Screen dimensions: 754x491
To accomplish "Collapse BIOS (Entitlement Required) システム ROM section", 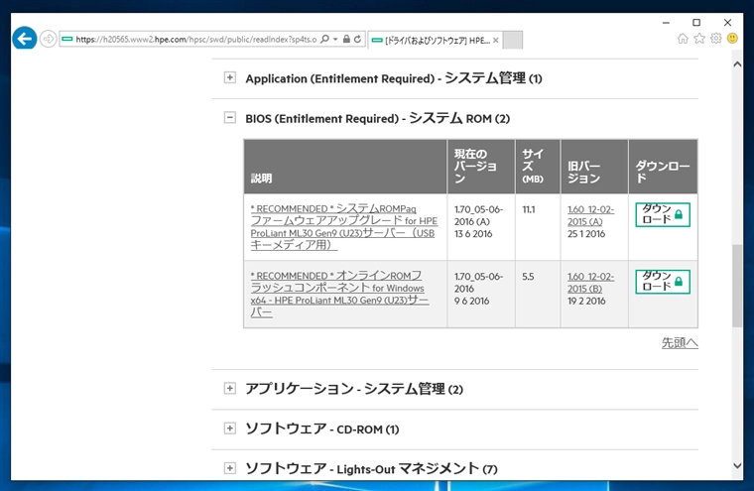I will [230, 117].
